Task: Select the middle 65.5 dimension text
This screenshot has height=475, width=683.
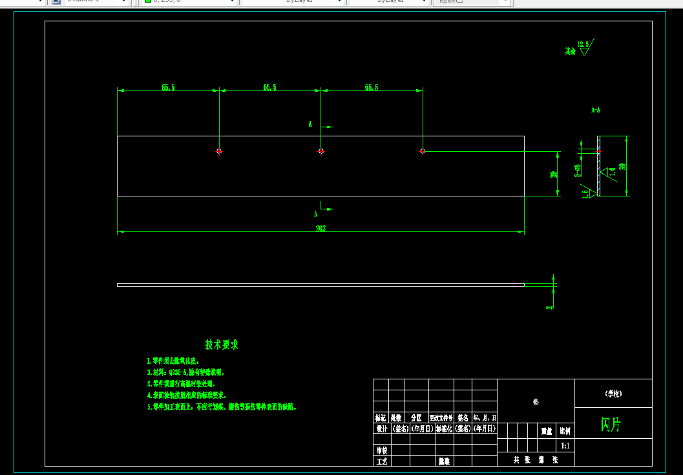Action: (x=269, y=87)
